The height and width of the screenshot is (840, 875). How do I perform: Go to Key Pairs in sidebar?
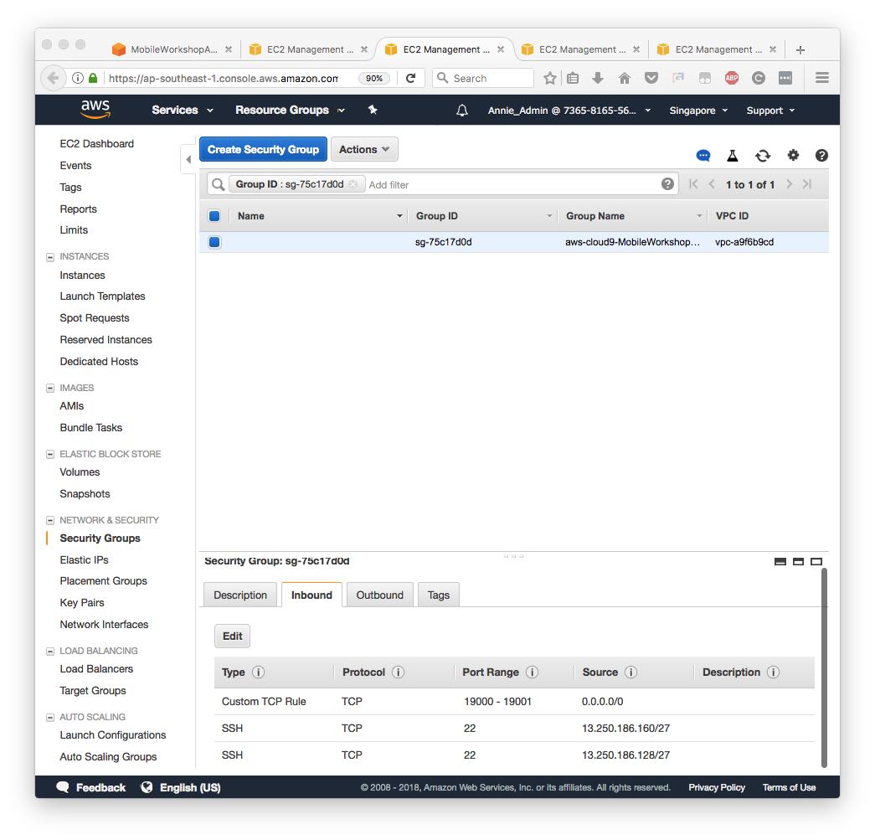[x=81, y=603]
